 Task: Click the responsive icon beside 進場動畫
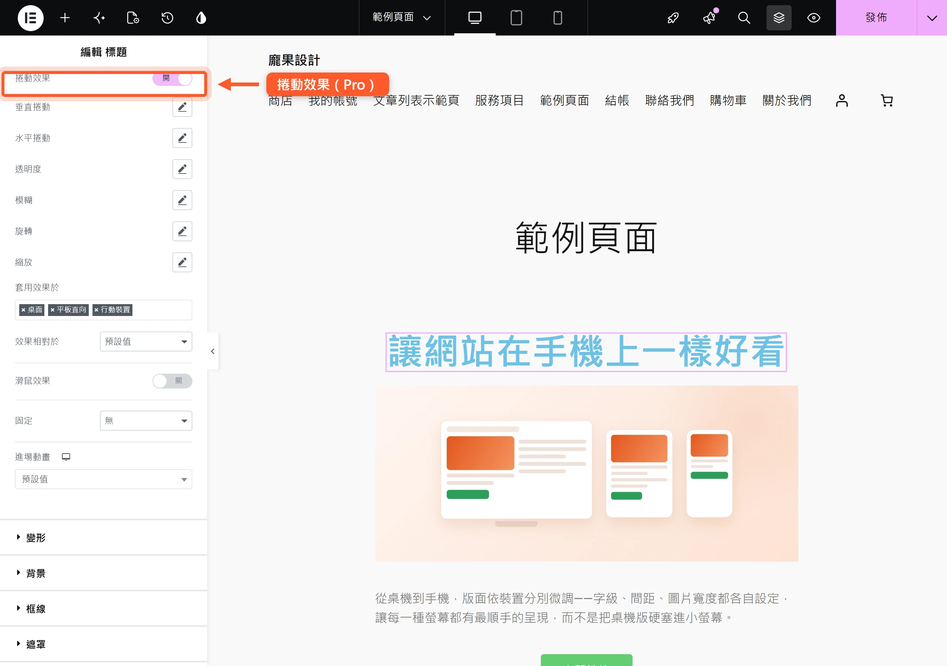tap(66, 457)
